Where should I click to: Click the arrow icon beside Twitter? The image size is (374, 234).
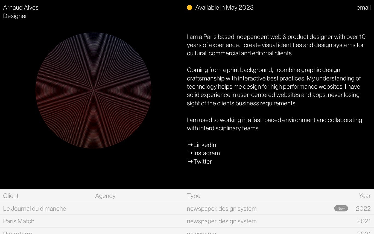pyautogui.click(x=190, y=161)
